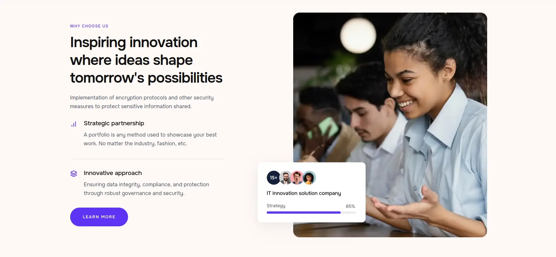Click the WHY CHOOSE US label
This screenshot has width=556, height=257.
click(x=89, y=26)
